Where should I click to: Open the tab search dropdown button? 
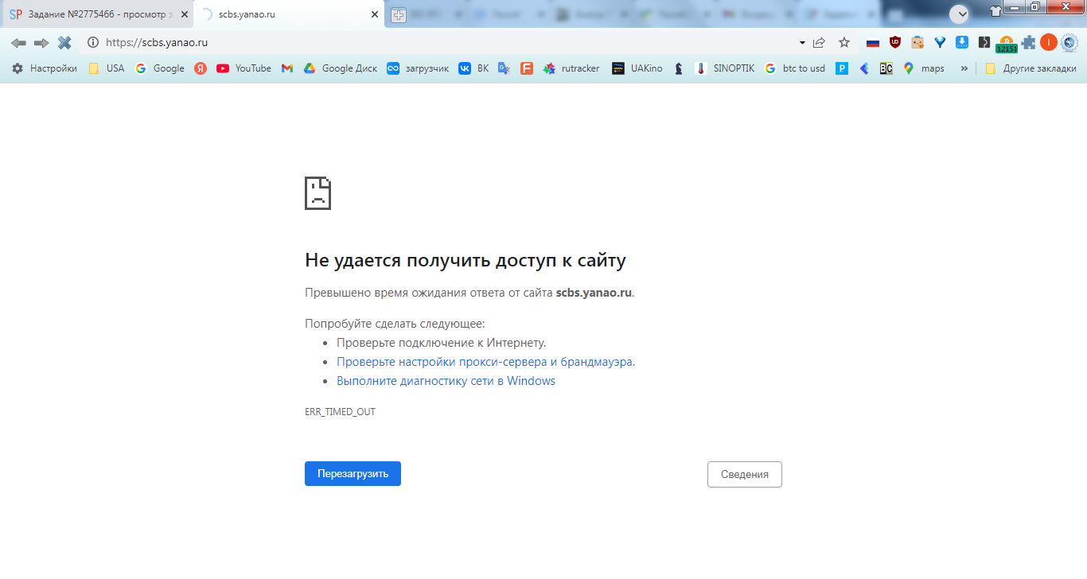(959, 14)
